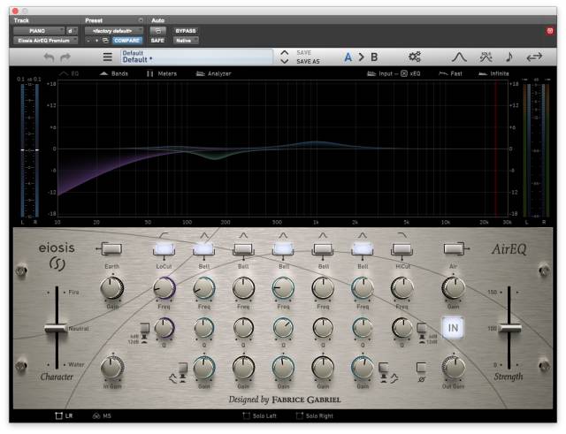Open the preset list hamburger menu

pos(107,57)
